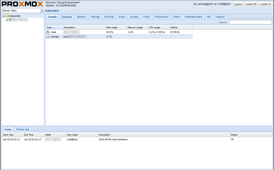This screenshot has width=274, height=170.
Task: Open the Groups tab
Action: click(134, 17)
